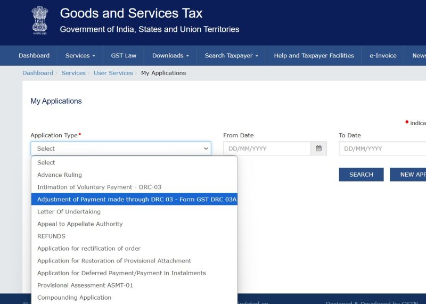Open Help and Taxpayer Facilities
Viewport: 426px width, 304px height.
314,55
